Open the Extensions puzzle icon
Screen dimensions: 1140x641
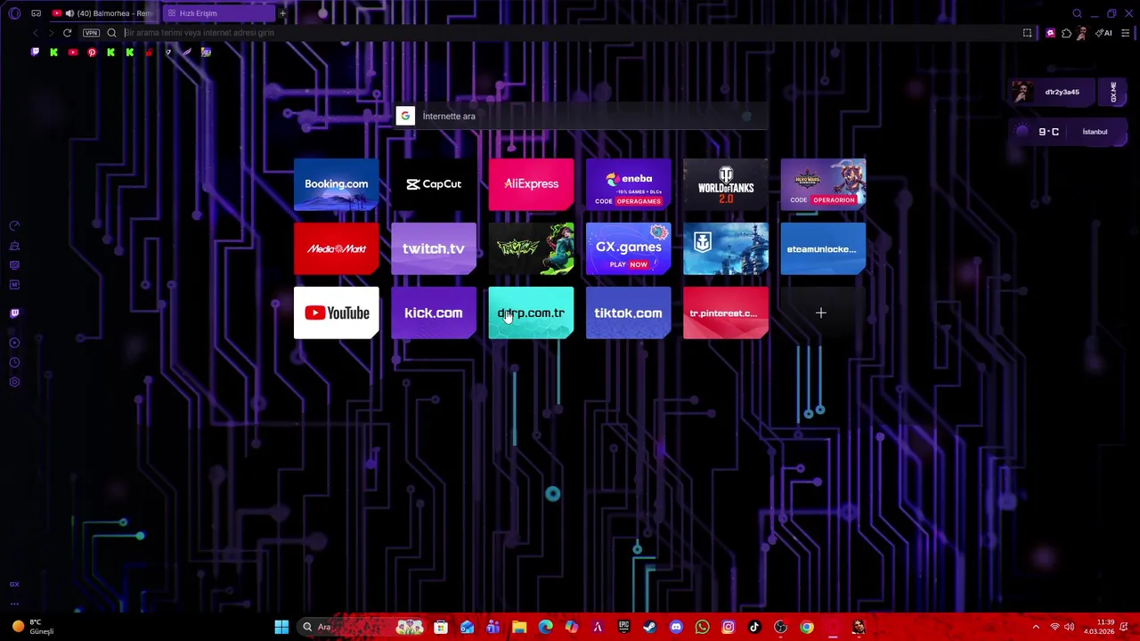click(1066, 33)
